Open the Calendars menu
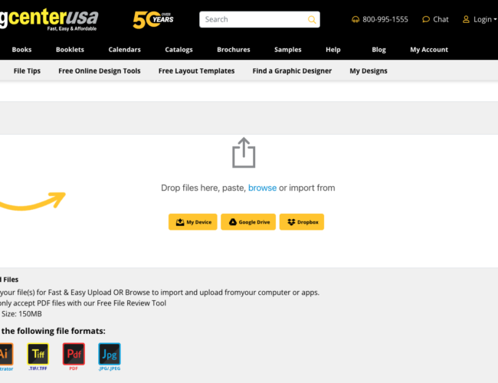The image size is (498, 383). [124, 50]
